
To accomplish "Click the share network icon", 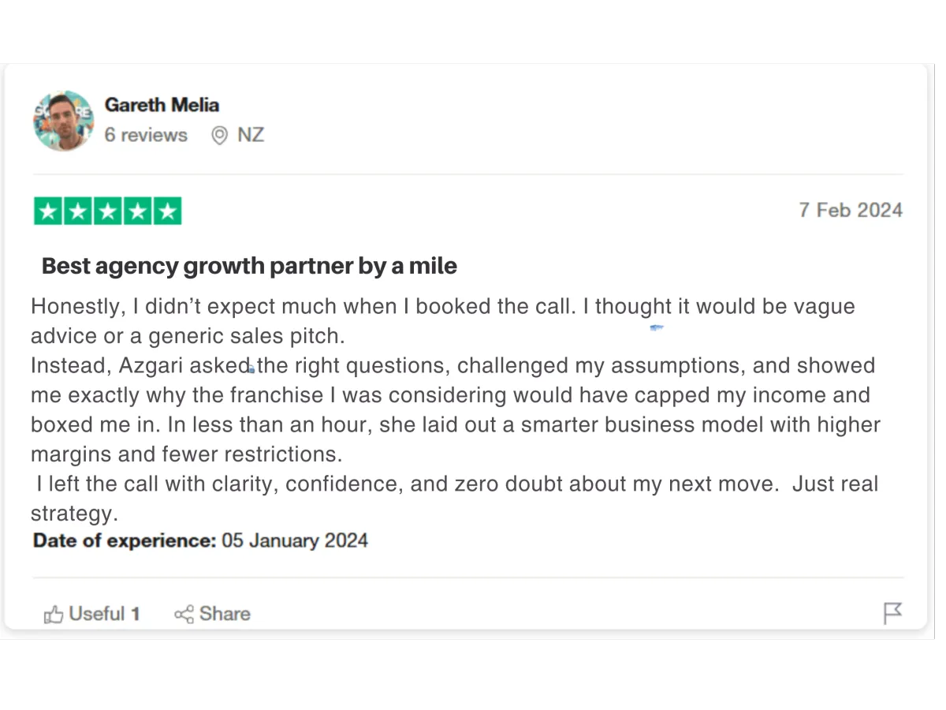I will pyautogui.click(x=184, y=614).
